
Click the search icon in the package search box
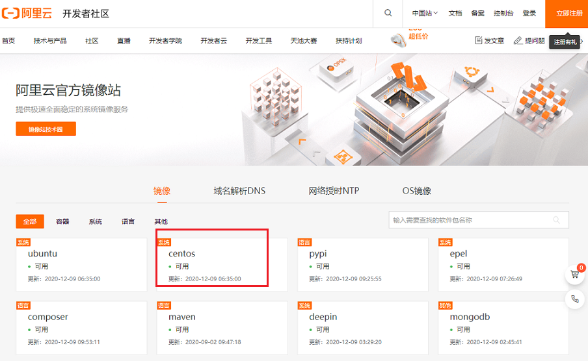point(557,220)
